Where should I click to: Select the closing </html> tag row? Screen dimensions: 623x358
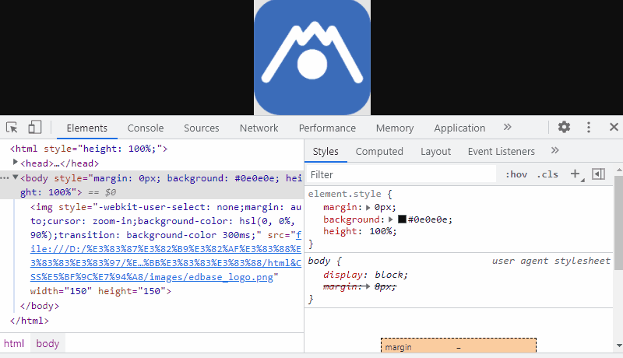(30, 321)
